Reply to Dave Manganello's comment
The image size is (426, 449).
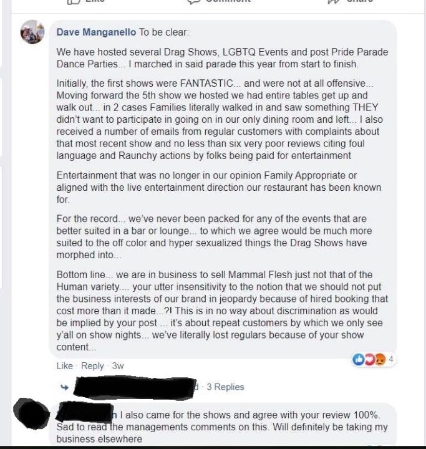coord(92,366)
